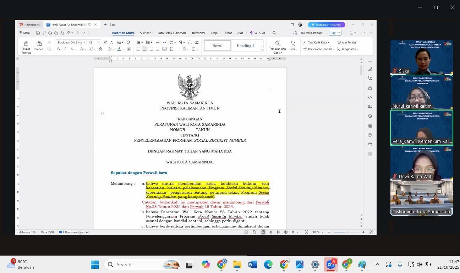This screenshot has height=273, width=460.
Task: Open the Bagi share dropdown
Action: pyautogui.click(x=335, y=33)
